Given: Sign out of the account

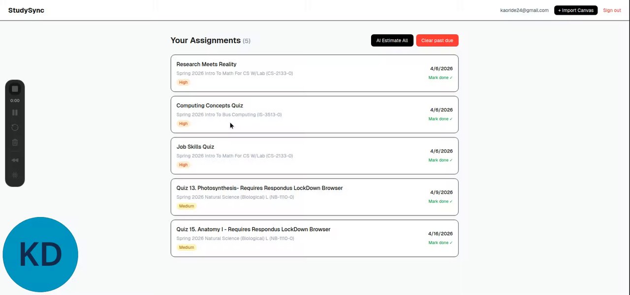Looking at the screenshot, I should (x=612, y=10).
